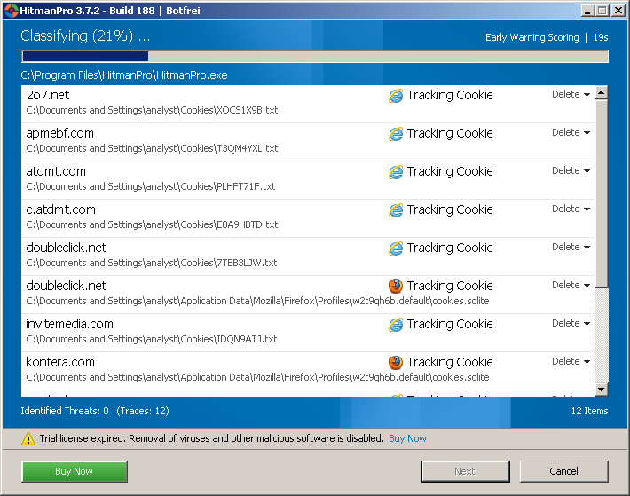Open the Delete dropdown for 2o7.net
630x496 pixels.
coord(571,94)
